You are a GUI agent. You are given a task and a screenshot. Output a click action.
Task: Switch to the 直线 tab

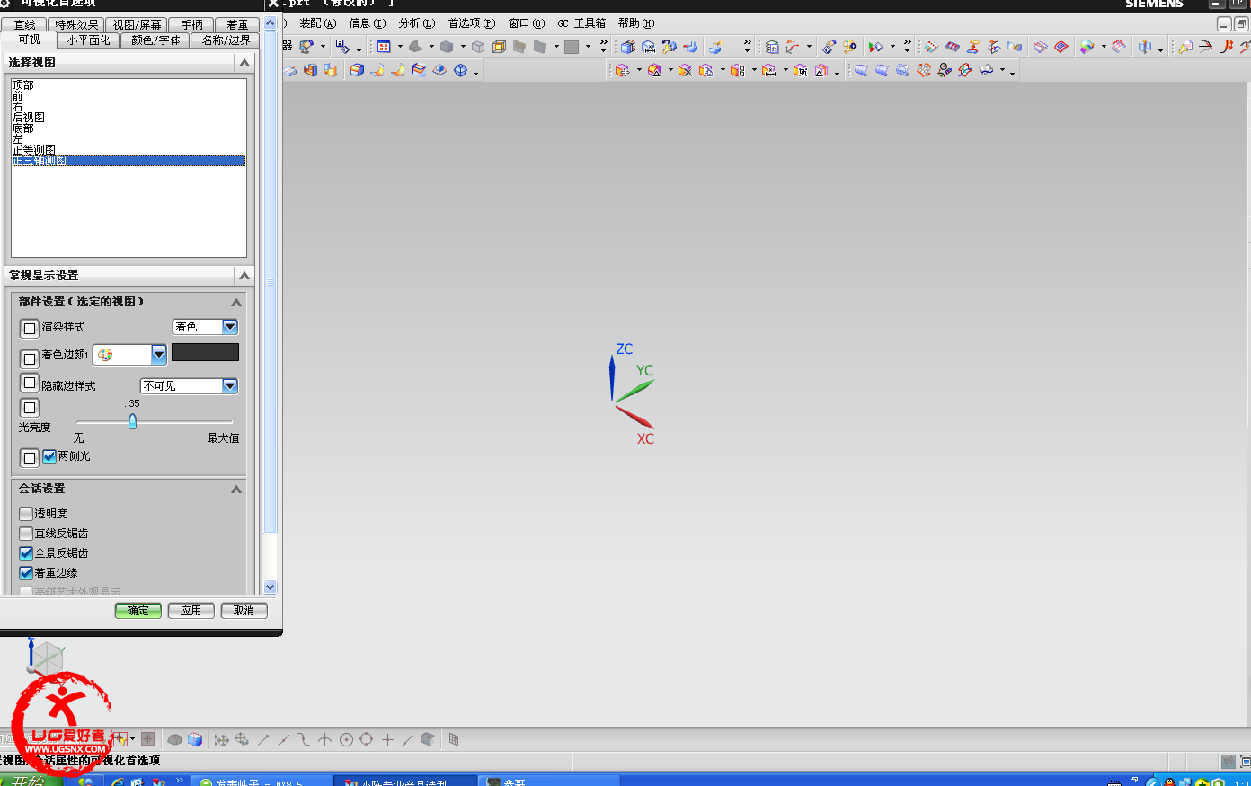click(x=25, y=25)
